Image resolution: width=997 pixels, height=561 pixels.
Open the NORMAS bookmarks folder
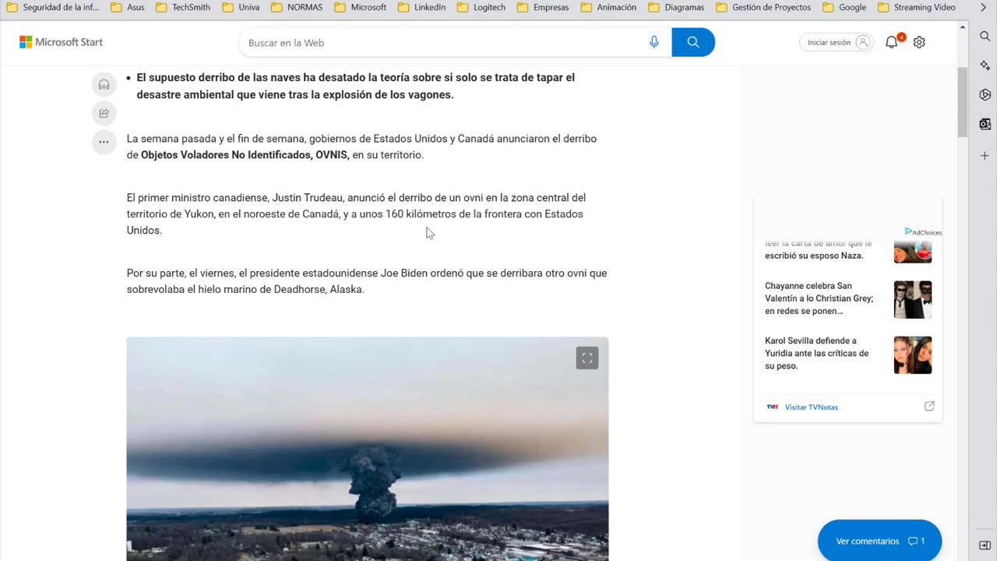point(298,7)
